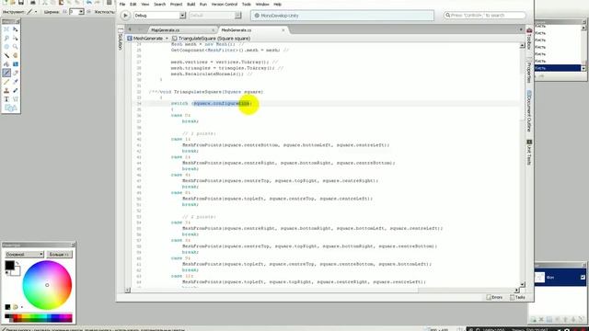Screen dimensions: 589x331
Task: Select the highlighted Кисть history entry
Action: pos(557,68)
